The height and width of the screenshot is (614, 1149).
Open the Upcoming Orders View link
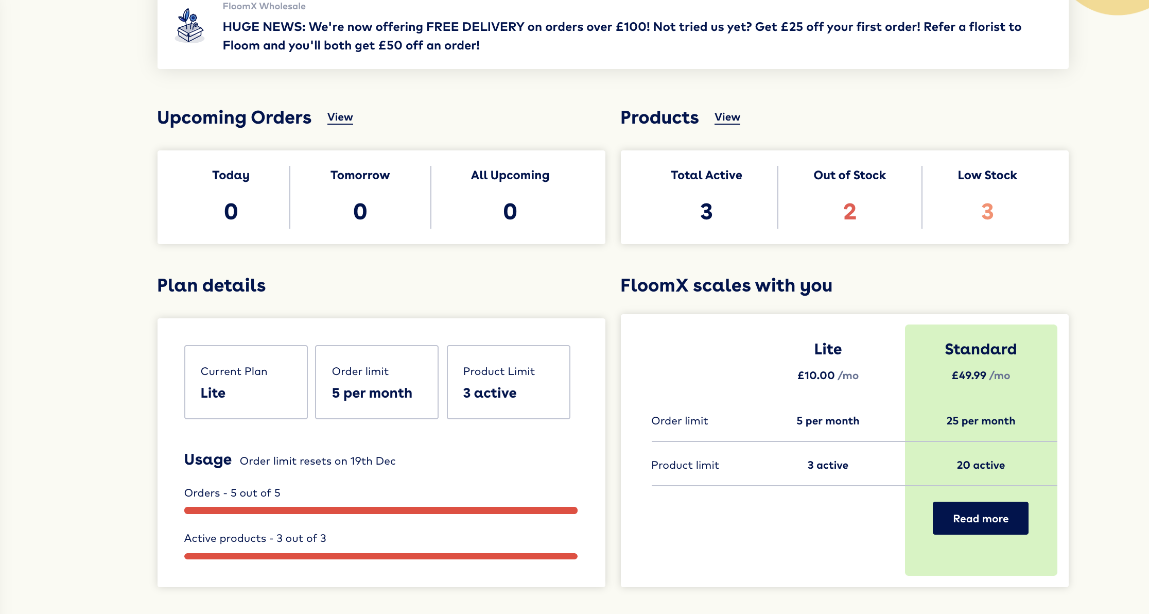(x=340, y=117)
